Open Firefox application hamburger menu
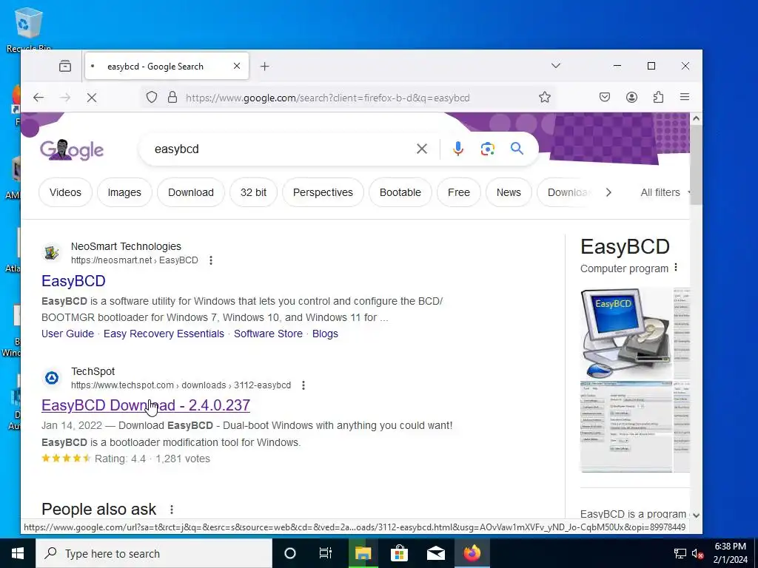Screen dimensions: 758x568 point(685,97)
